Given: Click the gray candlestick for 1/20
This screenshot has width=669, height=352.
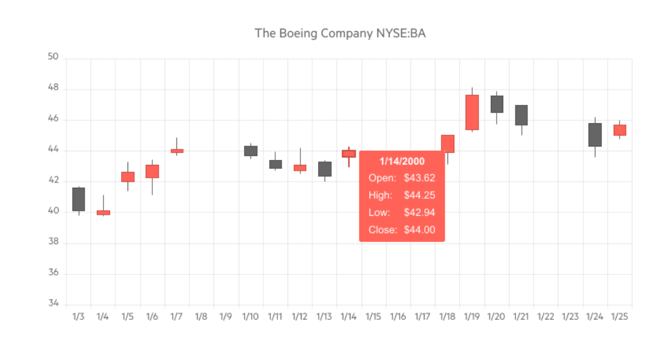Looking at the screenshot, I should point(497,104).
